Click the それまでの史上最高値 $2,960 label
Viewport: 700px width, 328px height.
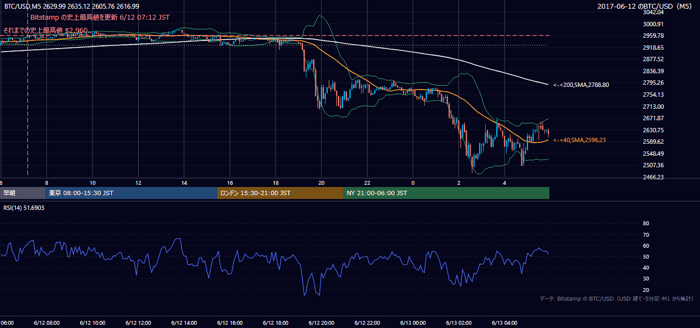coord(45,30)
